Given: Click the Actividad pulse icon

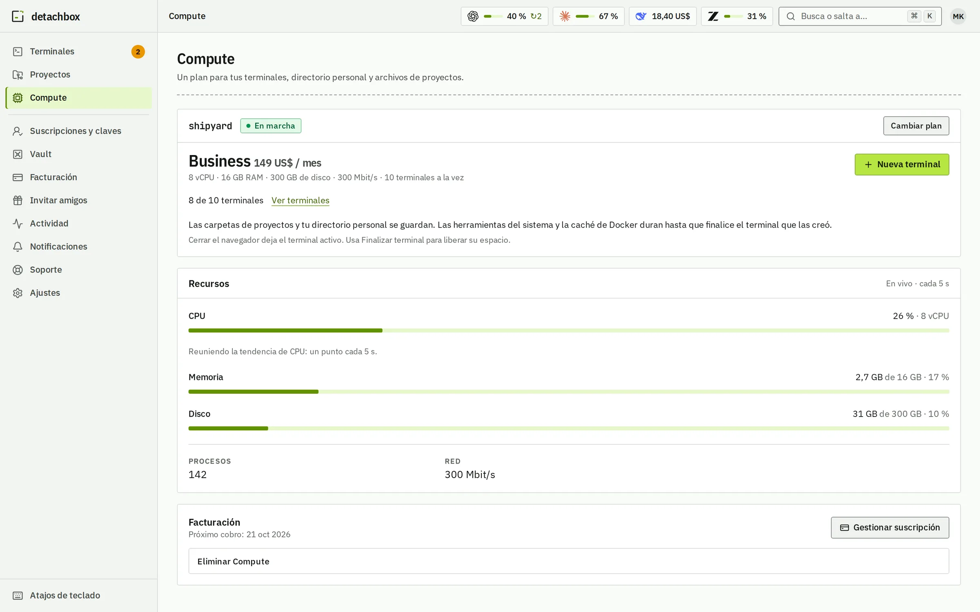Looking at the screenshot, I should click(x=18, y=224).
